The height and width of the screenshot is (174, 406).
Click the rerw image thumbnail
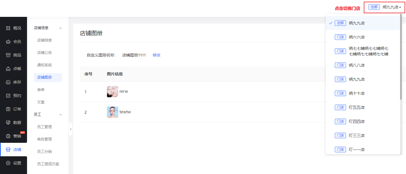[113, 92]
